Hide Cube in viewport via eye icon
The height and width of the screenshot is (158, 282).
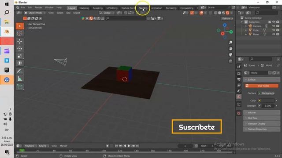click(x=274, y=30)
